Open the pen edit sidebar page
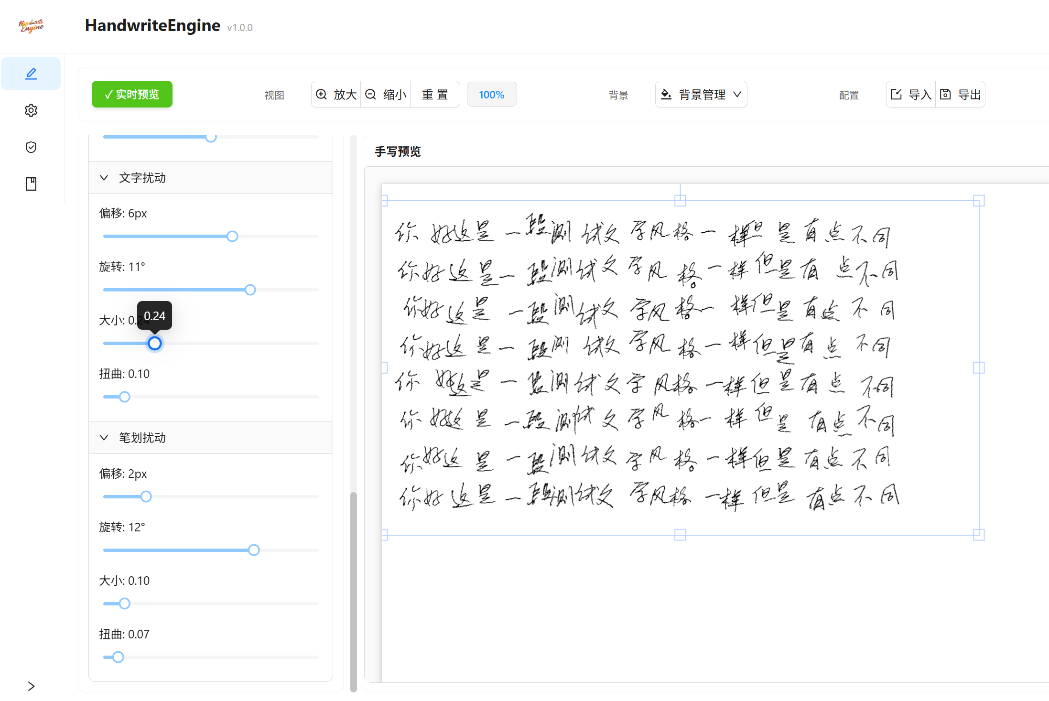The image size is (1049, 701). tap(31, 74)
